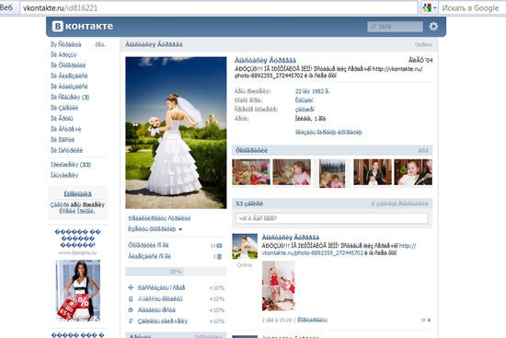Open the sidebar link with counter (33)
The width and height of the screenshot is (506, 338).
[71, 165]
